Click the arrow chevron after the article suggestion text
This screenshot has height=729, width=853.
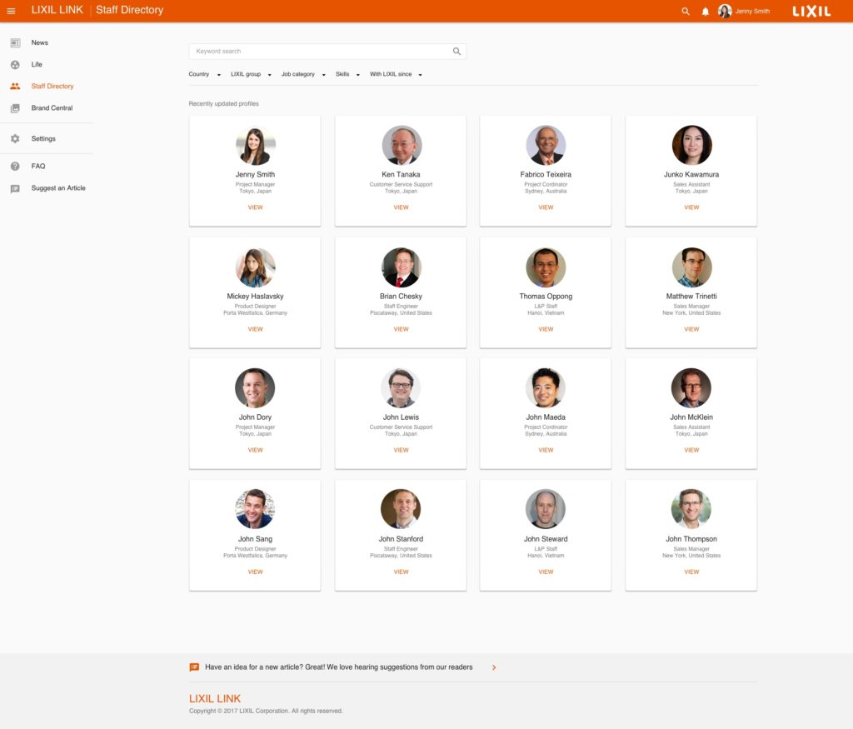(494, 667)
